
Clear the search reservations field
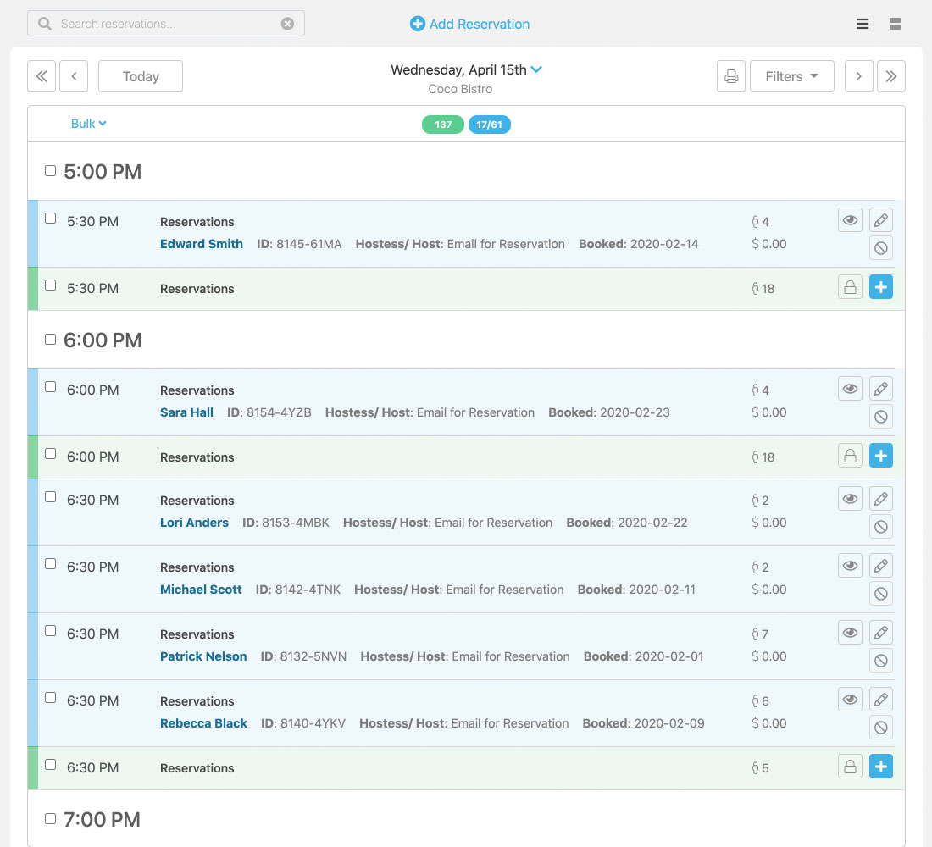click(287, 24)
